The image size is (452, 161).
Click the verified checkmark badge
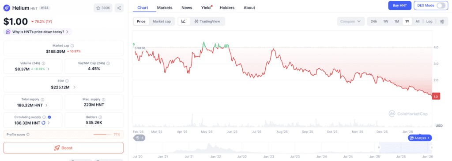pos(49,117)
